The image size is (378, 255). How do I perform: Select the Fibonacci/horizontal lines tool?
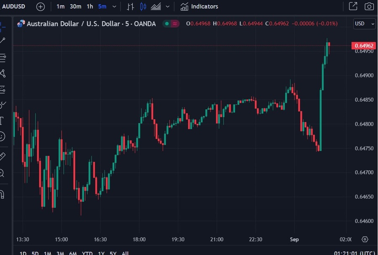[x=3, y=58]
